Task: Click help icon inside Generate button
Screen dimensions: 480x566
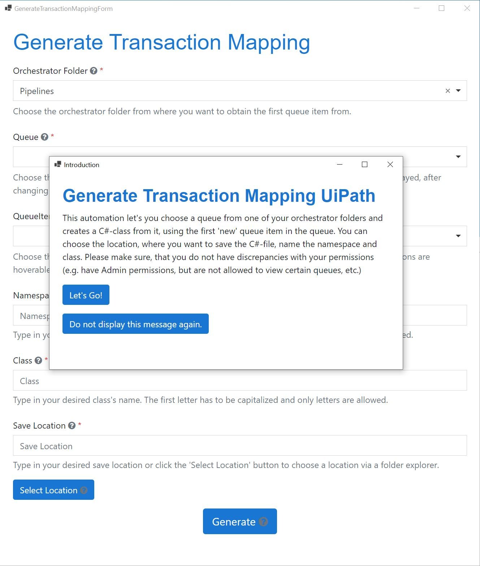Action: [264, 522]
